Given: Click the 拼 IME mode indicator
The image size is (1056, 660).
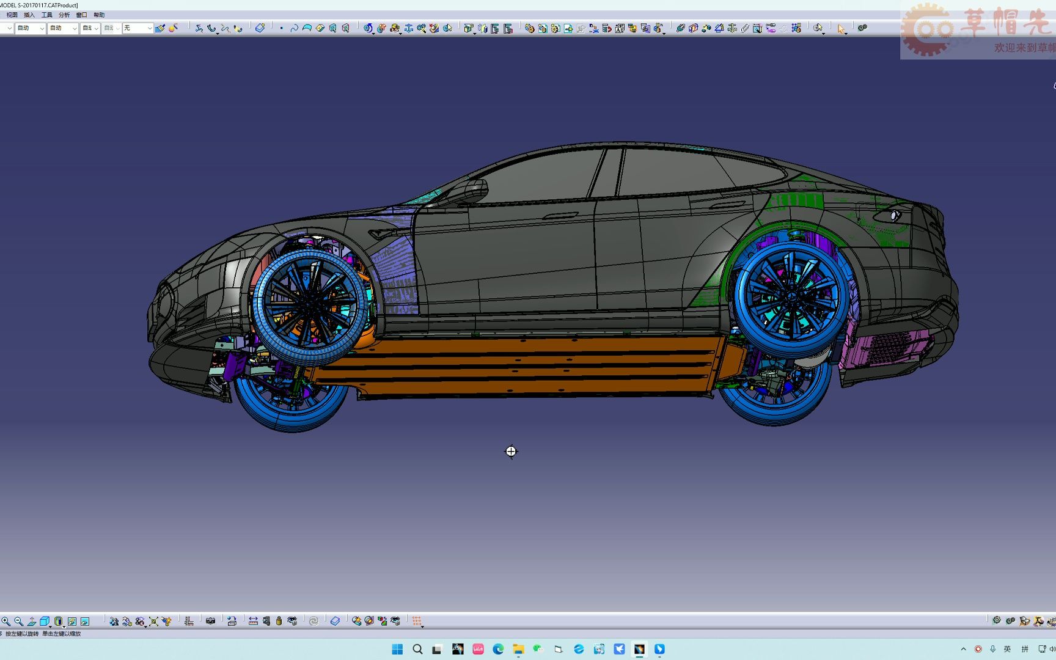Looking at the screenshot, I should coord(1025,649).
